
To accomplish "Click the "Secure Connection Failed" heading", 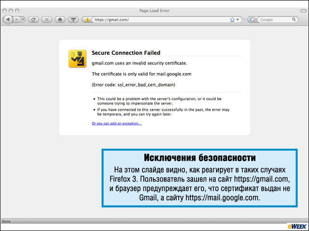I will (126, 52).
